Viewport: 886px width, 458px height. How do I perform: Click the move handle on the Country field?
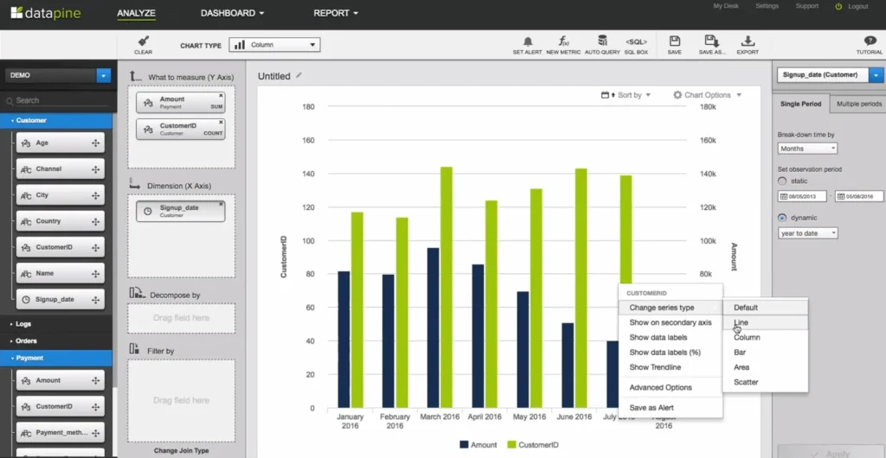click(x=95, y=221)
